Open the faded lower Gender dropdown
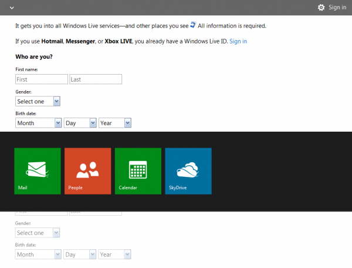 (38, 233)
